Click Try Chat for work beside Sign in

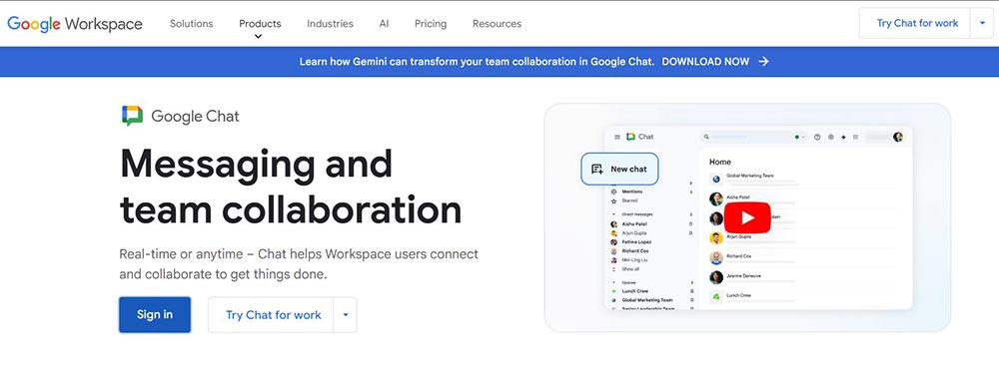(271, 314)
